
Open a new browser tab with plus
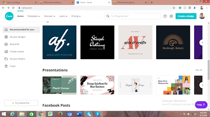(x=152, y=2)
